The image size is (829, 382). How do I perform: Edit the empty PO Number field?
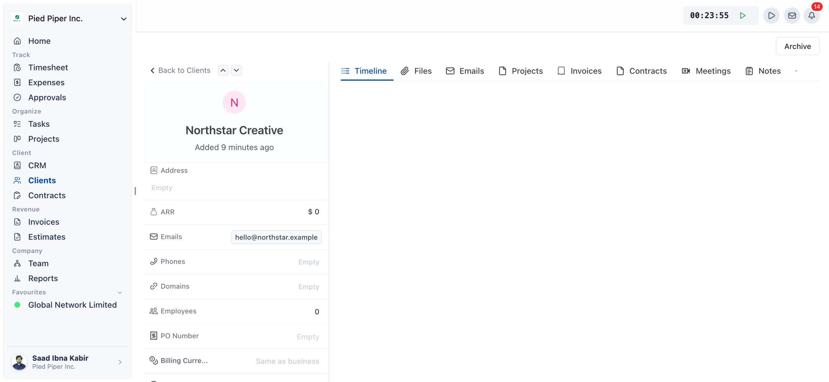[x=308, y=337]
